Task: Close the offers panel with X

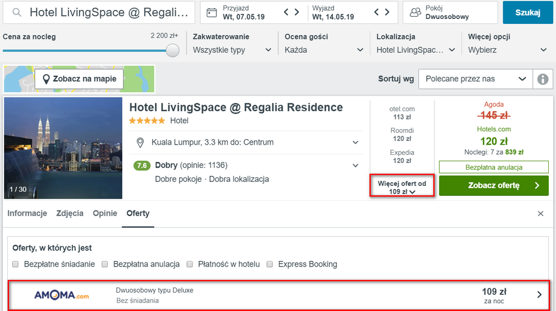Action: (x=540, y=214)
